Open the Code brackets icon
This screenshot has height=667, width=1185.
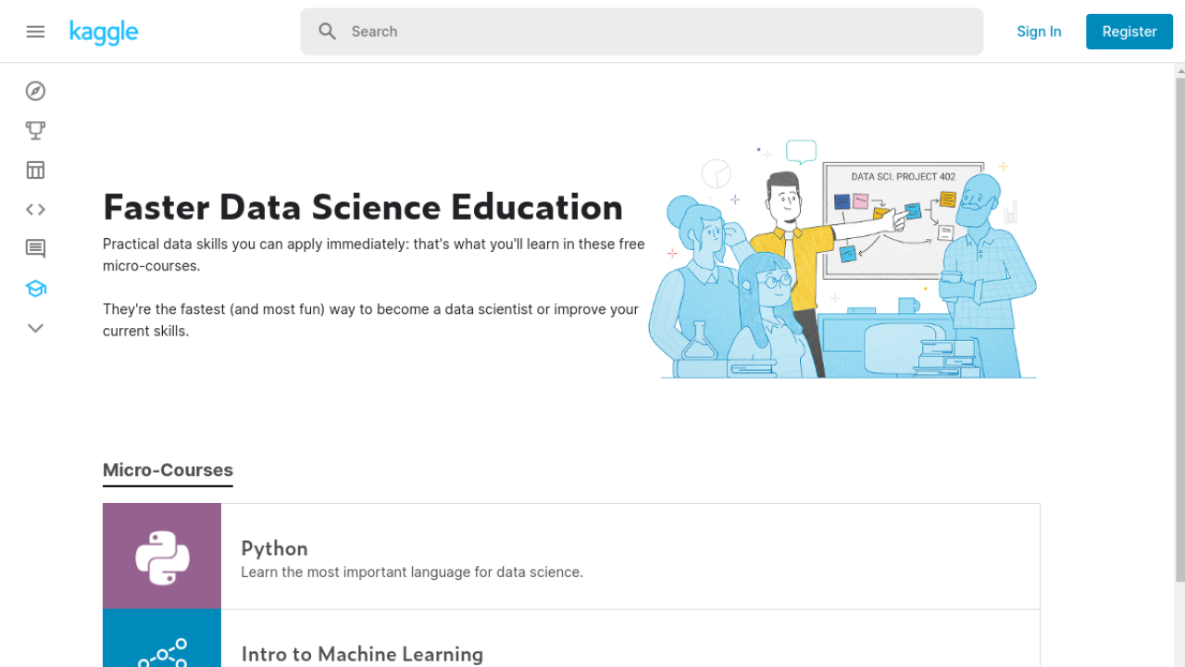tap(35, 209)
